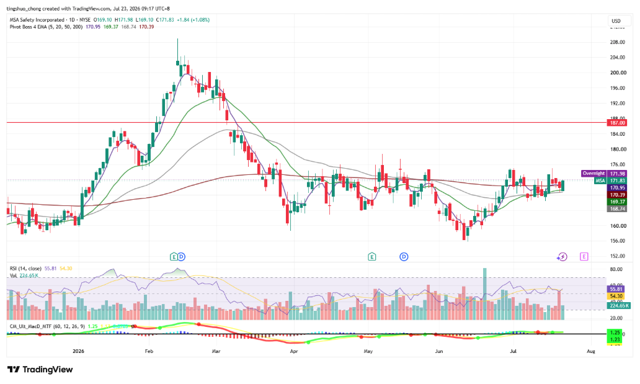Click the 2026 year label on time axis
Viewport: 640px width, 384px height.
[x=78, y=351]
